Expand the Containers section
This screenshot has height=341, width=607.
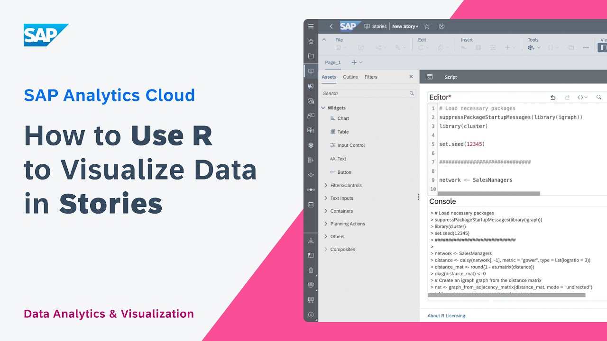click(326, 211)
